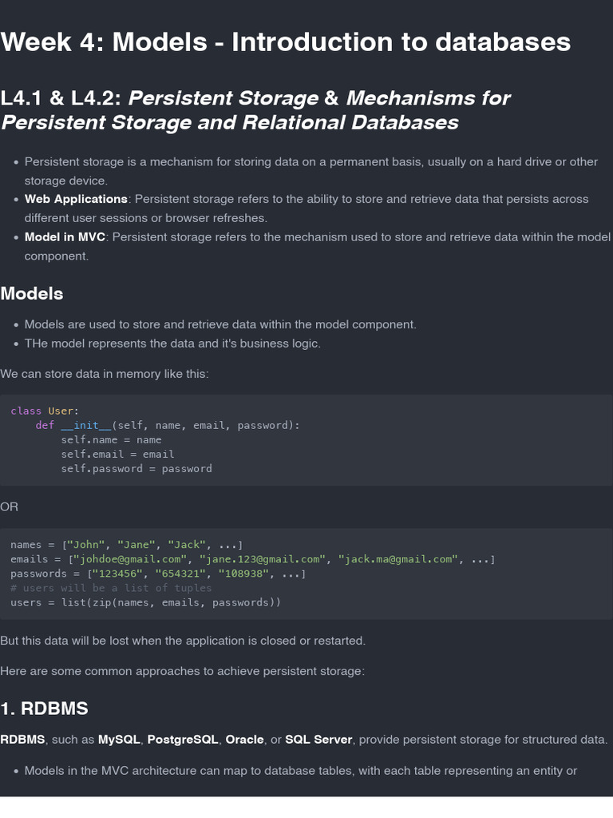Click the 'emails = [...]' code line
This screenshot has height=818, width=613.
[x=252, y=559]
